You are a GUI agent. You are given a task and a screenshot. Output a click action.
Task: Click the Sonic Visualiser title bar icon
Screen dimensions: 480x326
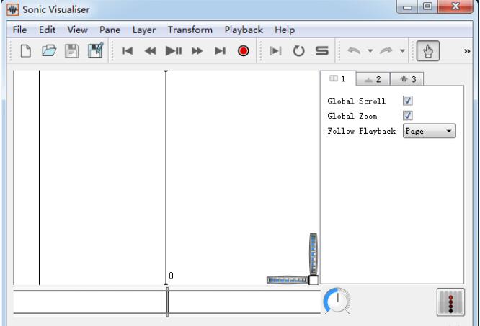pyautogui.click(x=13, y=9)
